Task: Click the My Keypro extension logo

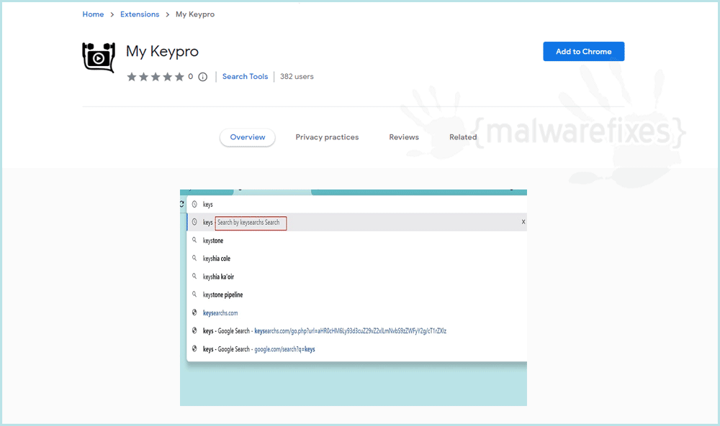Action: [99, 57]
